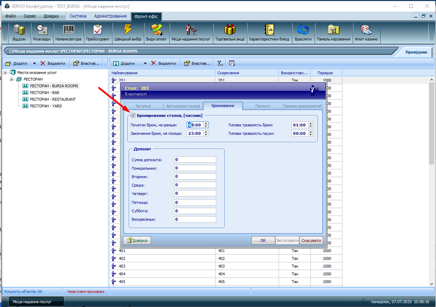Open the Відділи toolbar icon
This screenshot has width=436, height=307.
pyautogui.click(x=19, y=32)
